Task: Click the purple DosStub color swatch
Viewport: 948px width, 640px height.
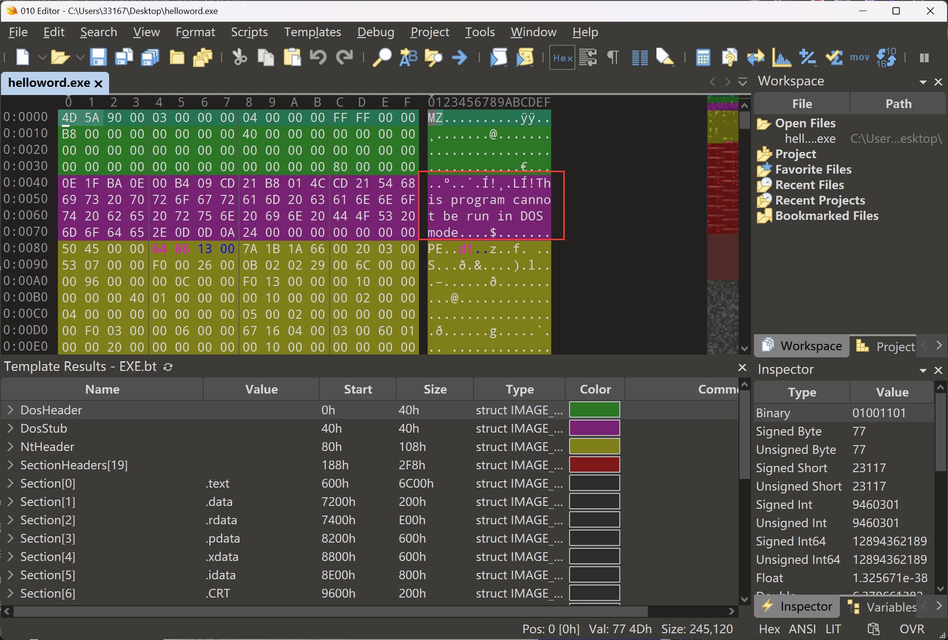Action: click(x=595, y=428)
